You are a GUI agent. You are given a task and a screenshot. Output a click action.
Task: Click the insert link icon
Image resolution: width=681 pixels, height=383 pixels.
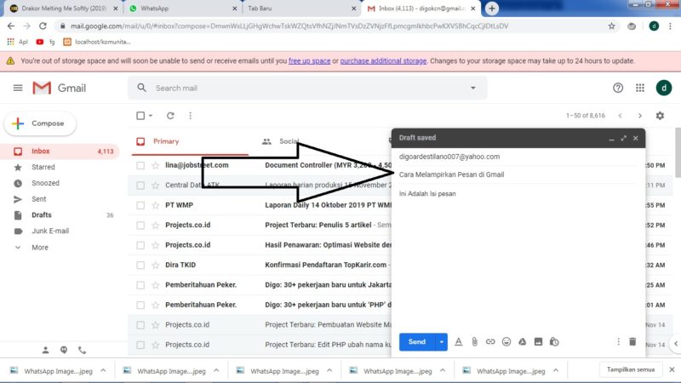coord(490,342)
